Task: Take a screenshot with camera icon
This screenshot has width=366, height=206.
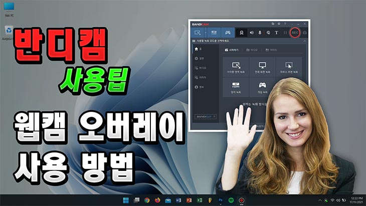Action: 305,33
